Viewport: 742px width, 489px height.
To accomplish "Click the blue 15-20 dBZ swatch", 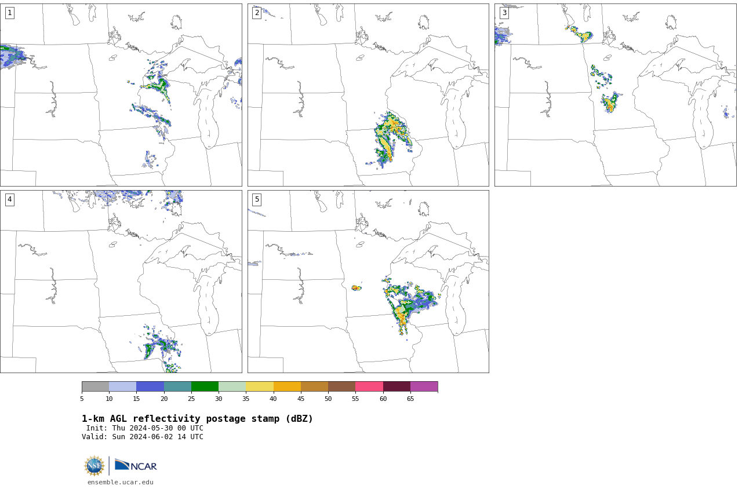I will click(150, 386).
